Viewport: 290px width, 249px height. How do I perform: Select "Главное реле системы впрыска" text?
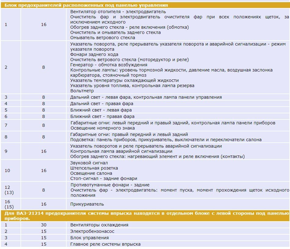pyautogui.click(x=105, y=244)
